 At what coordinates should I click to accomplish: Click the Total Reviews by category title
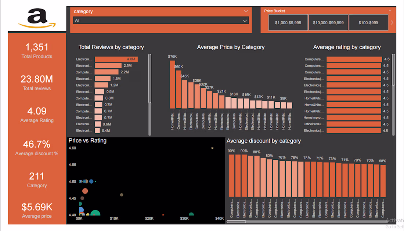(x=111, y=47)
